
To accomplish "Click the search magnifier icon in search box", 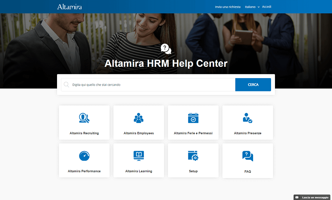I will pyautogui.click(x=66, y=84).
